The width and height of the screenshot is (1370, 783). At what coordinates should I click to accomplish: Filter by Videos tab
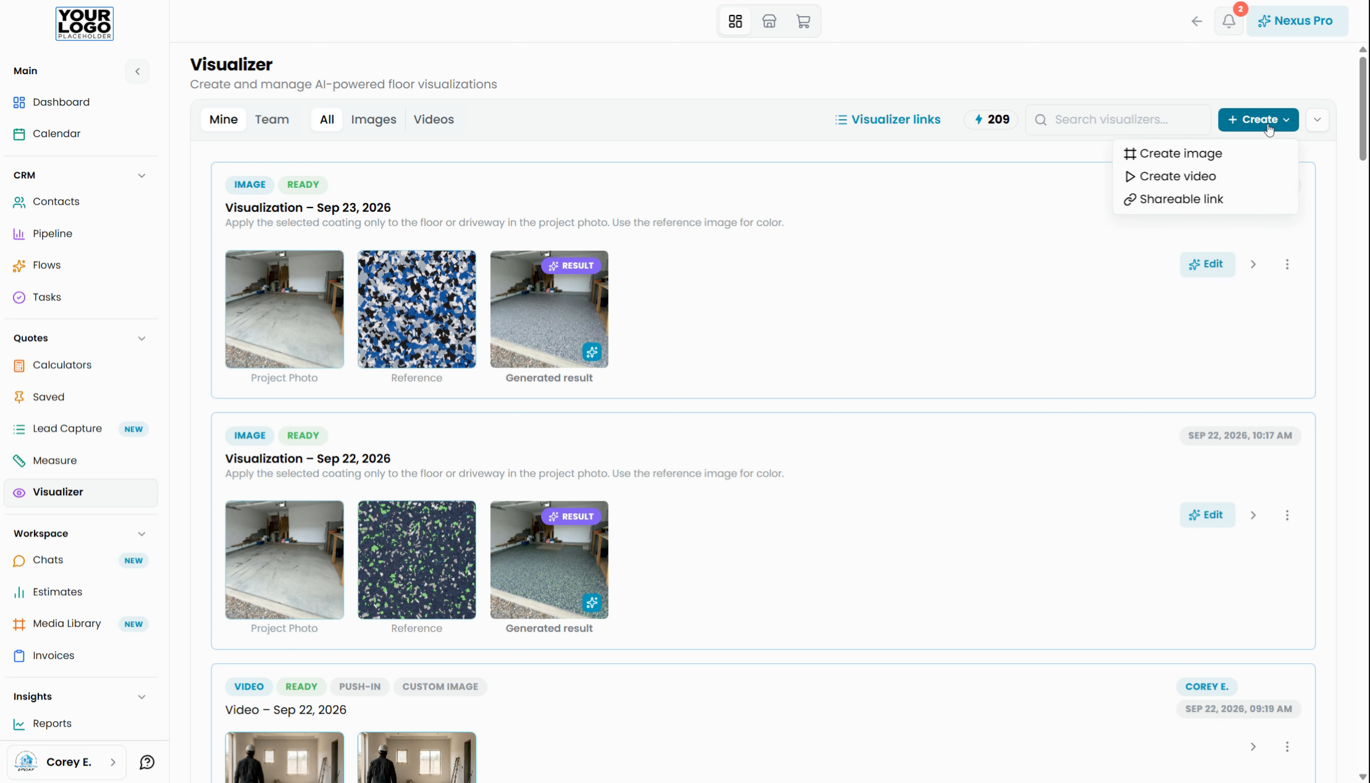pyautogui.click(x=434, y=119)
